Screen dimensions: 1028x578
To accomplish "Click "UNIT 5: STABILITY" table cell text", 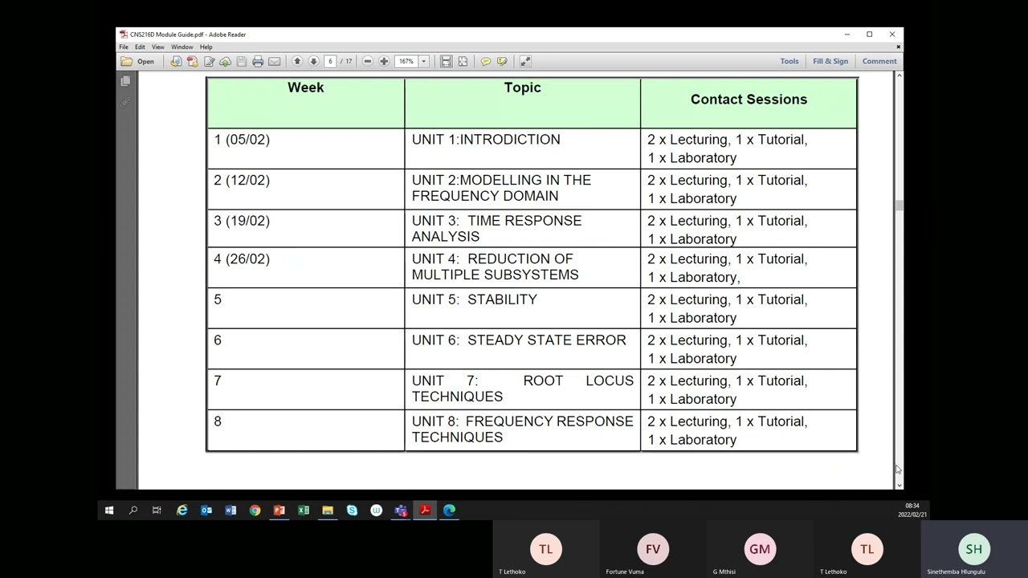I will [475, 299].
